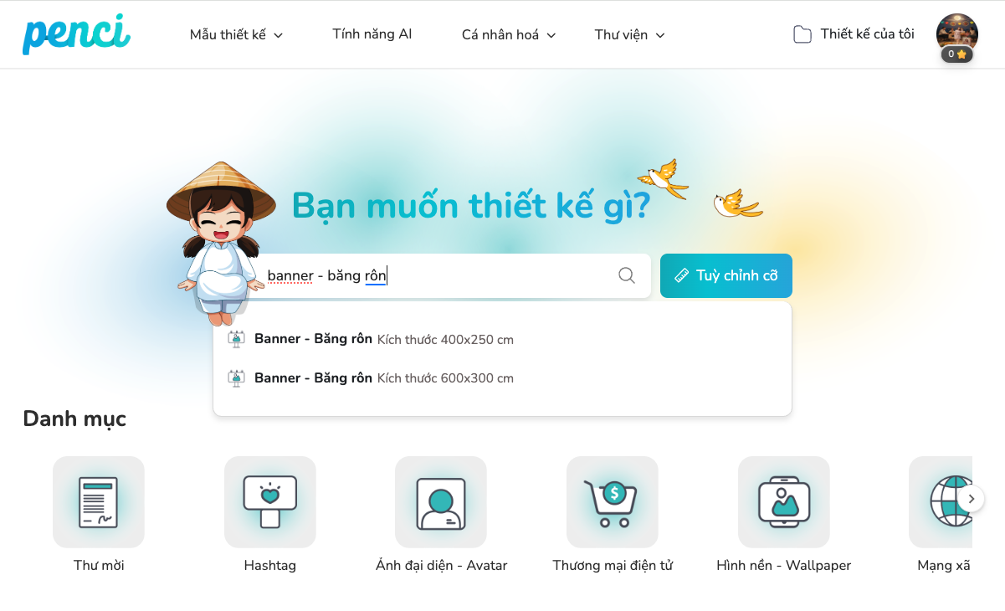This screenshot has width=1005, height=611.
Task: Open the Hashtag category icon
Action: coord(270,502)
